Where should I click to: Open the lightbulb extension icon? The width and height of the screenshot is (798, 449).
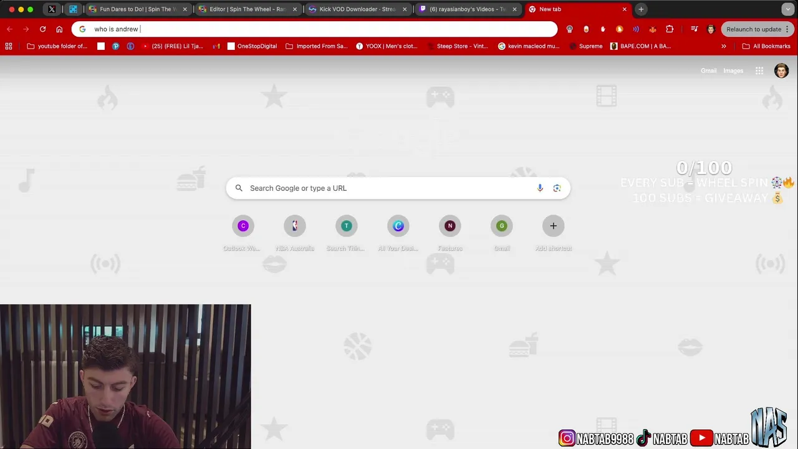tap(569, 29)
